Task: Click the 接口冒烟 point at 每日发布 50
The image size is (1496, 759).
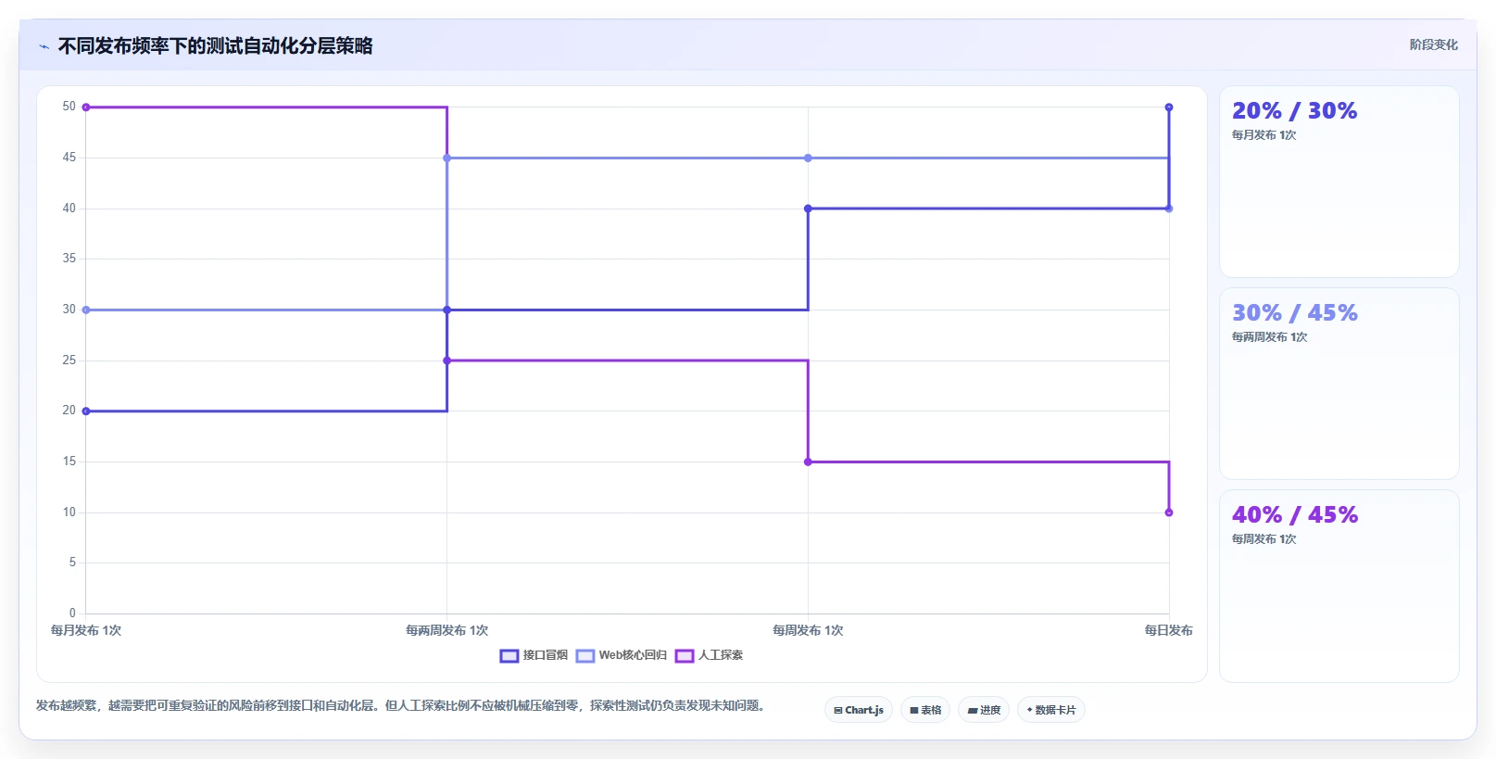Action: coord(1169,108)
